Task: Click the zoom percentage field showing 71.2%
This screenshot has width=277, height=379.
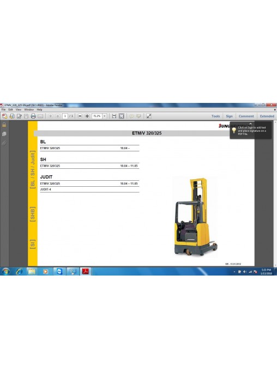Action: point(97,117)
